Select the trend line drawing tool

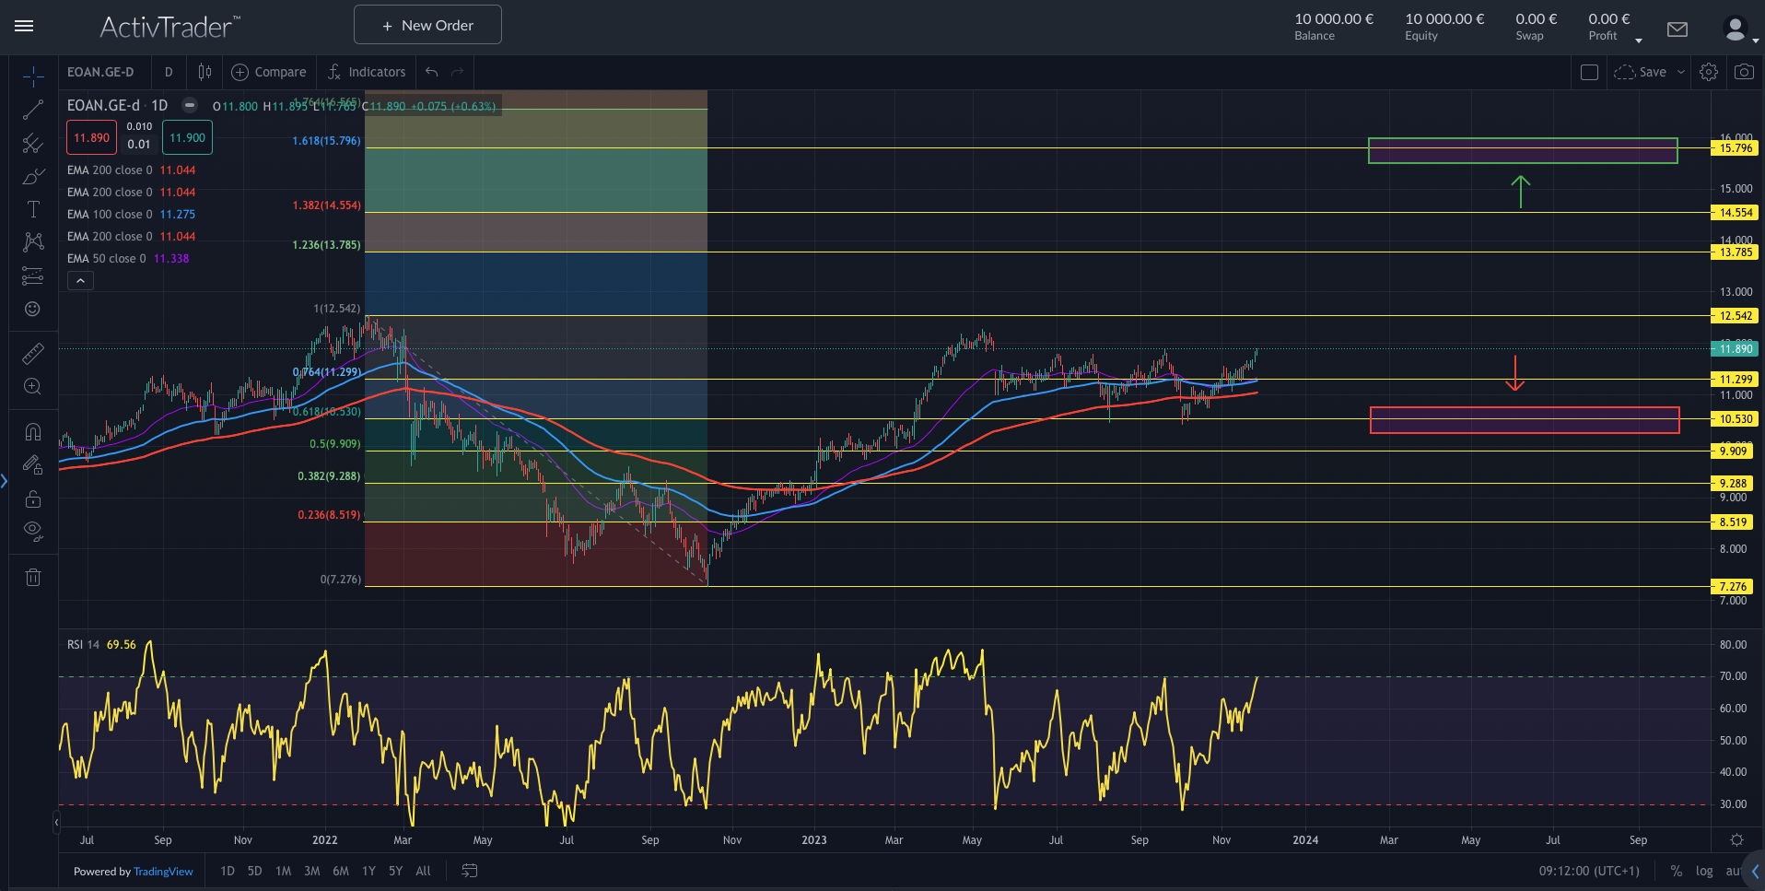[33, 111]
